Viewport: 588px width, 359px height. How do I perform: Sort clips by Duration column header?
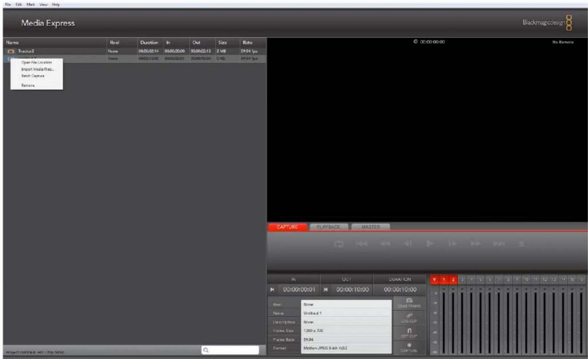(150, 43)
